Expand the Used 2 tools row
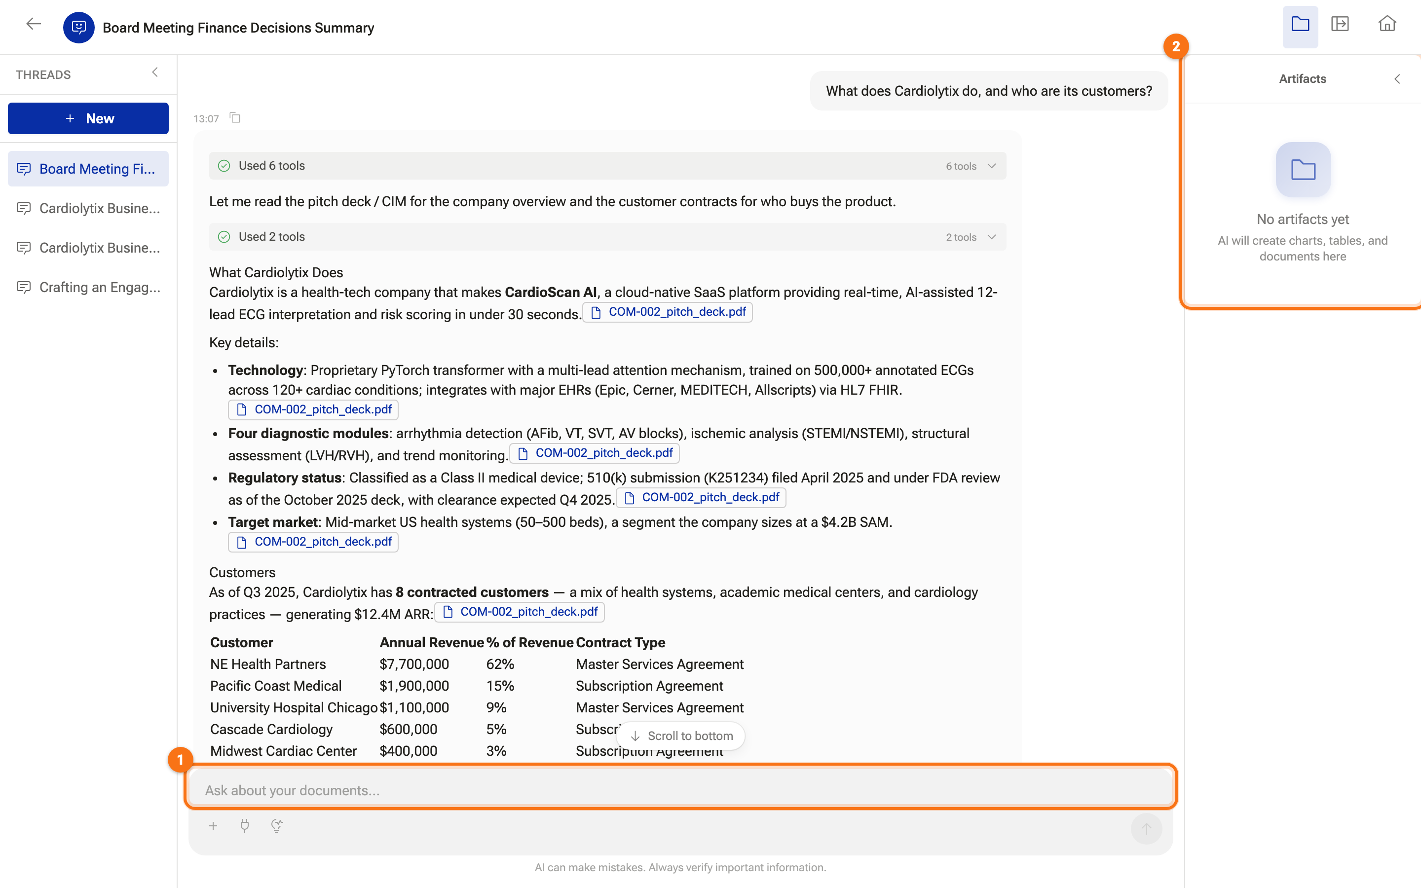Image resolution: width=1421 pixels, height=888 pixels. [607, 237]
